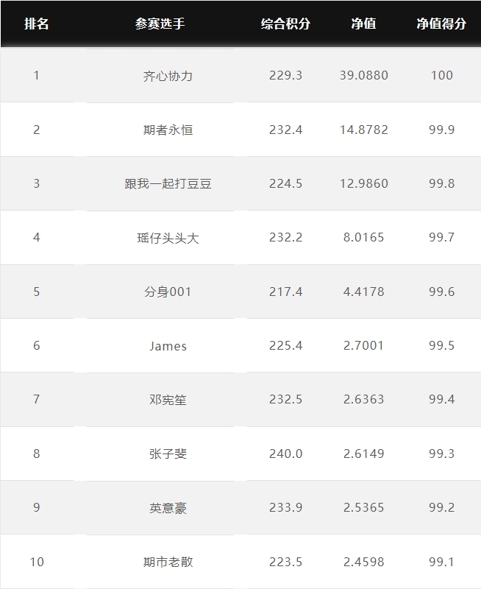This screenshot has height=589, width=481.
Task: Select contestant 跟我一起打豆豆
Action: click(x=168, y=183)
